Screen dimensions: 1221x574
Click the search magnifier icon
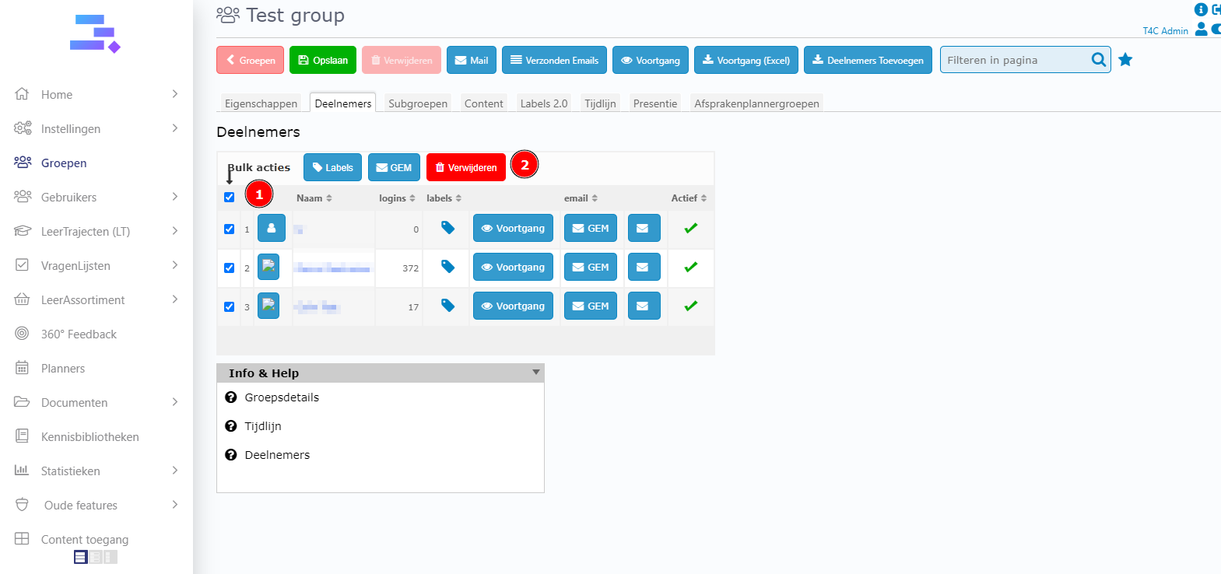tap(1098, 60)
